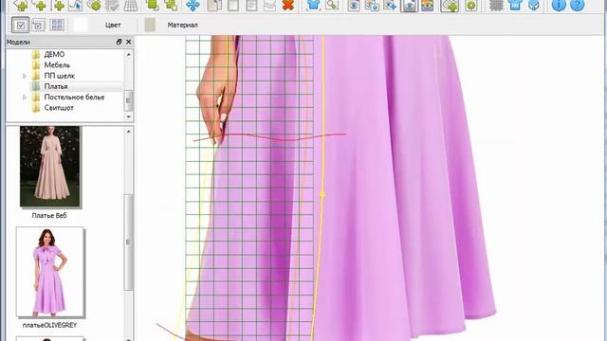Close the Модели panel
This screenshot has width=607, height=341.
pos(129,42)
